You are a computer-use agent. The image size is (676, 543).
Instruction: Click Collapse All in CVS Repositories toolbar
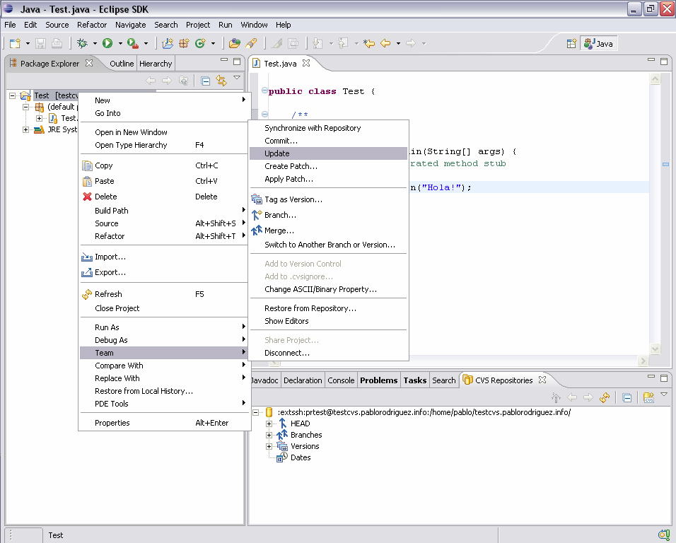(627, 397)
